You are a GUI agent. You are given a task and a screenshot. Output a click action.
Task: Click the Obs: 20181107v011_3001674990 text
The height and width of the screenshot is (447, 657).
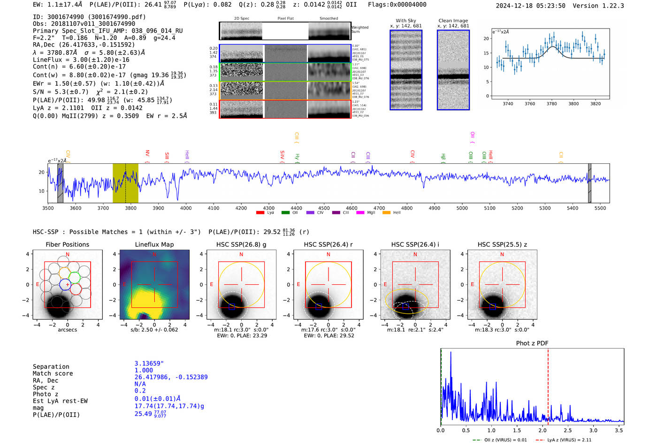click(84, 24)
